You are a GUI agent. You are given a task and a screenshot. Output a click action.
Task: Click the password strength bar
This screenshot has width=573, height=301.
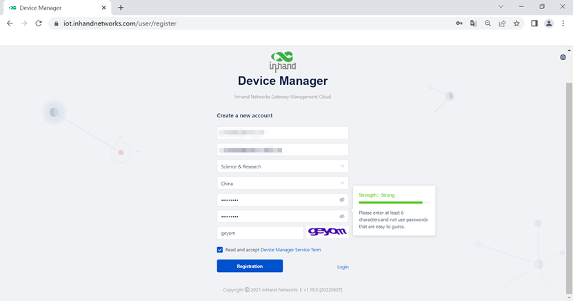(394, 202)
